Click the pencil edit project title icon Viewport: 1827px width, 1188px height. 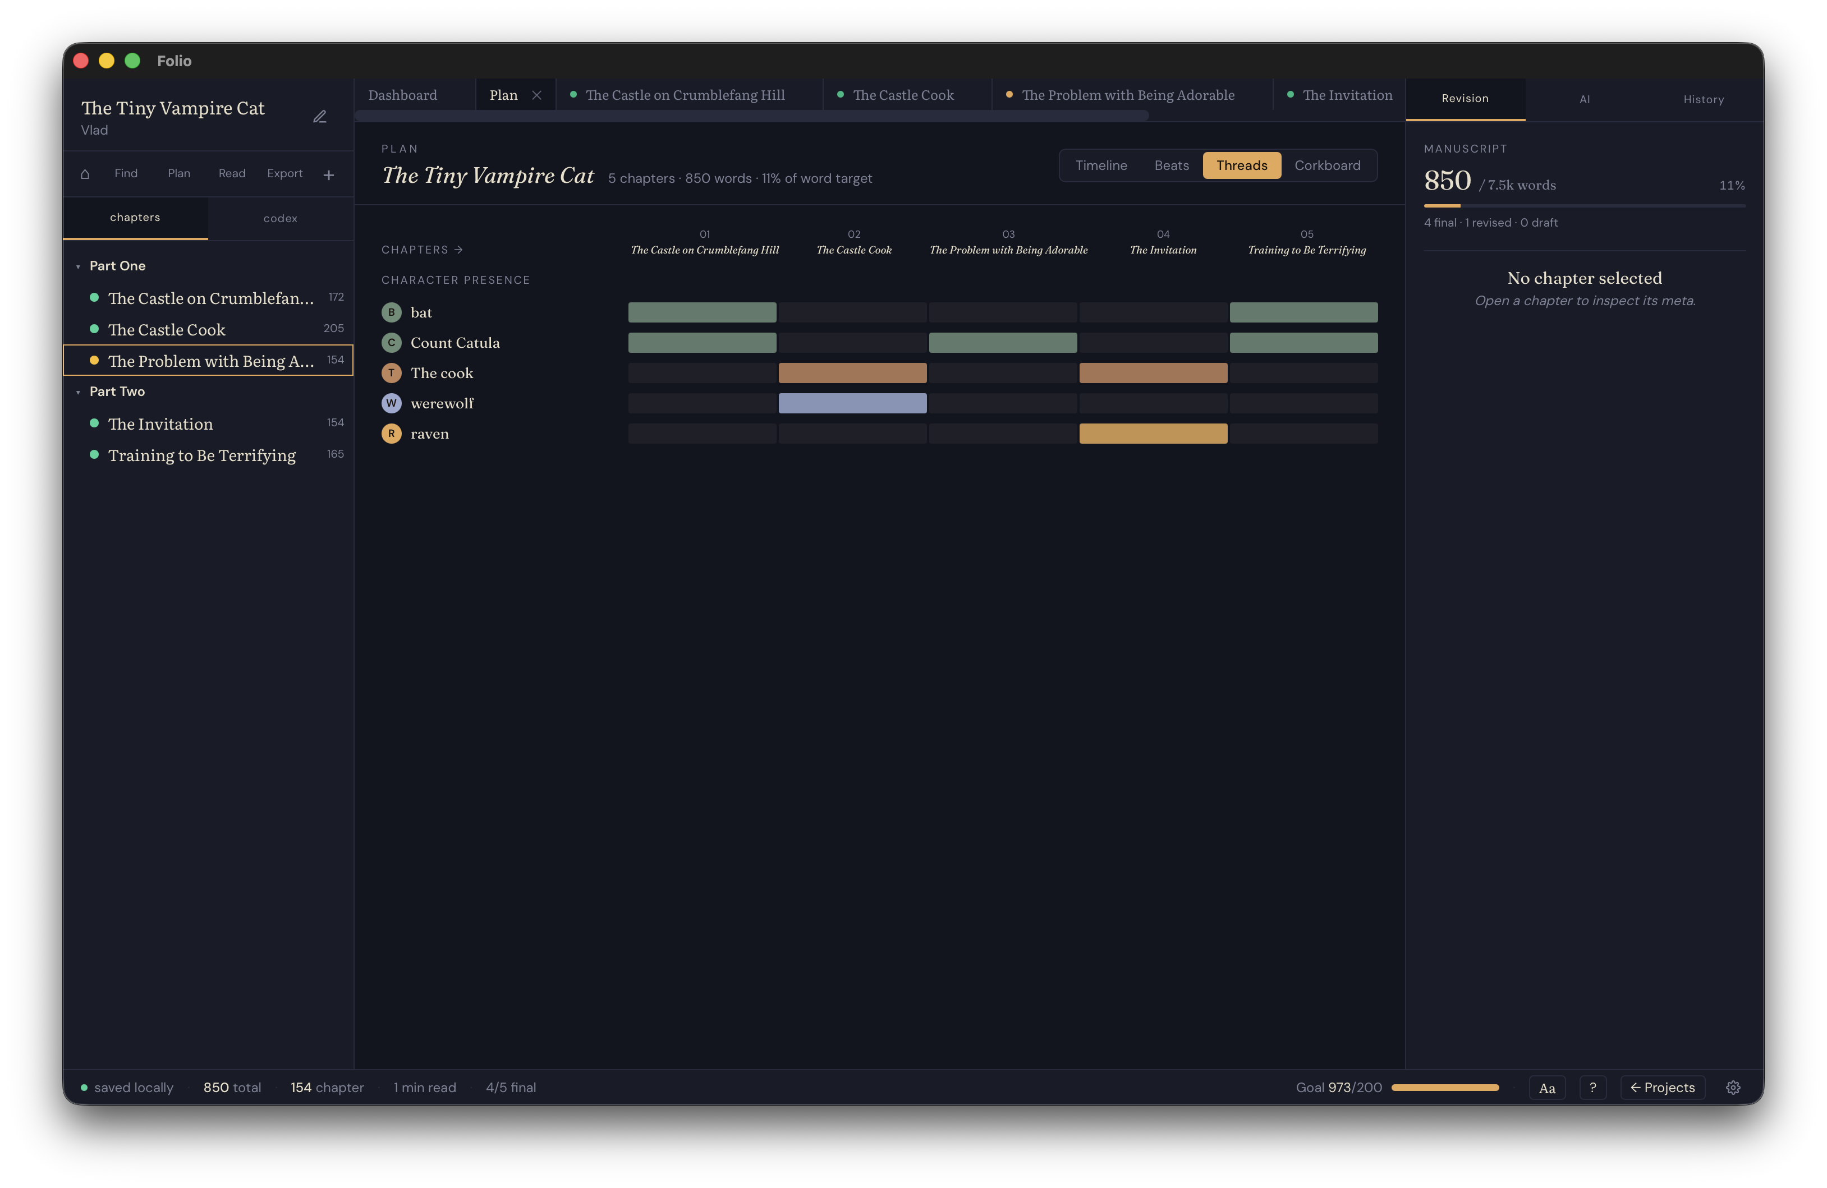coord(320,117)
